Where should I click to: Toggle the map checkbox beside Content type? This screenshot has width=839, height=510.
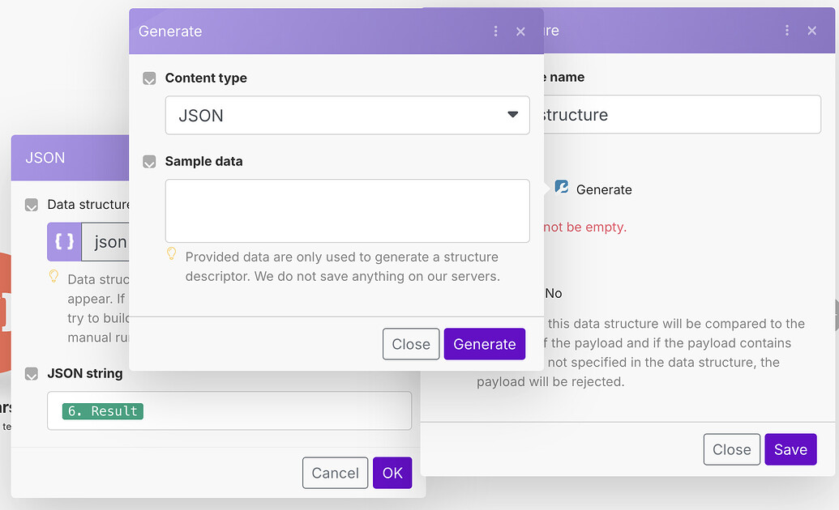pyautogui.click(x=149, y=78)
